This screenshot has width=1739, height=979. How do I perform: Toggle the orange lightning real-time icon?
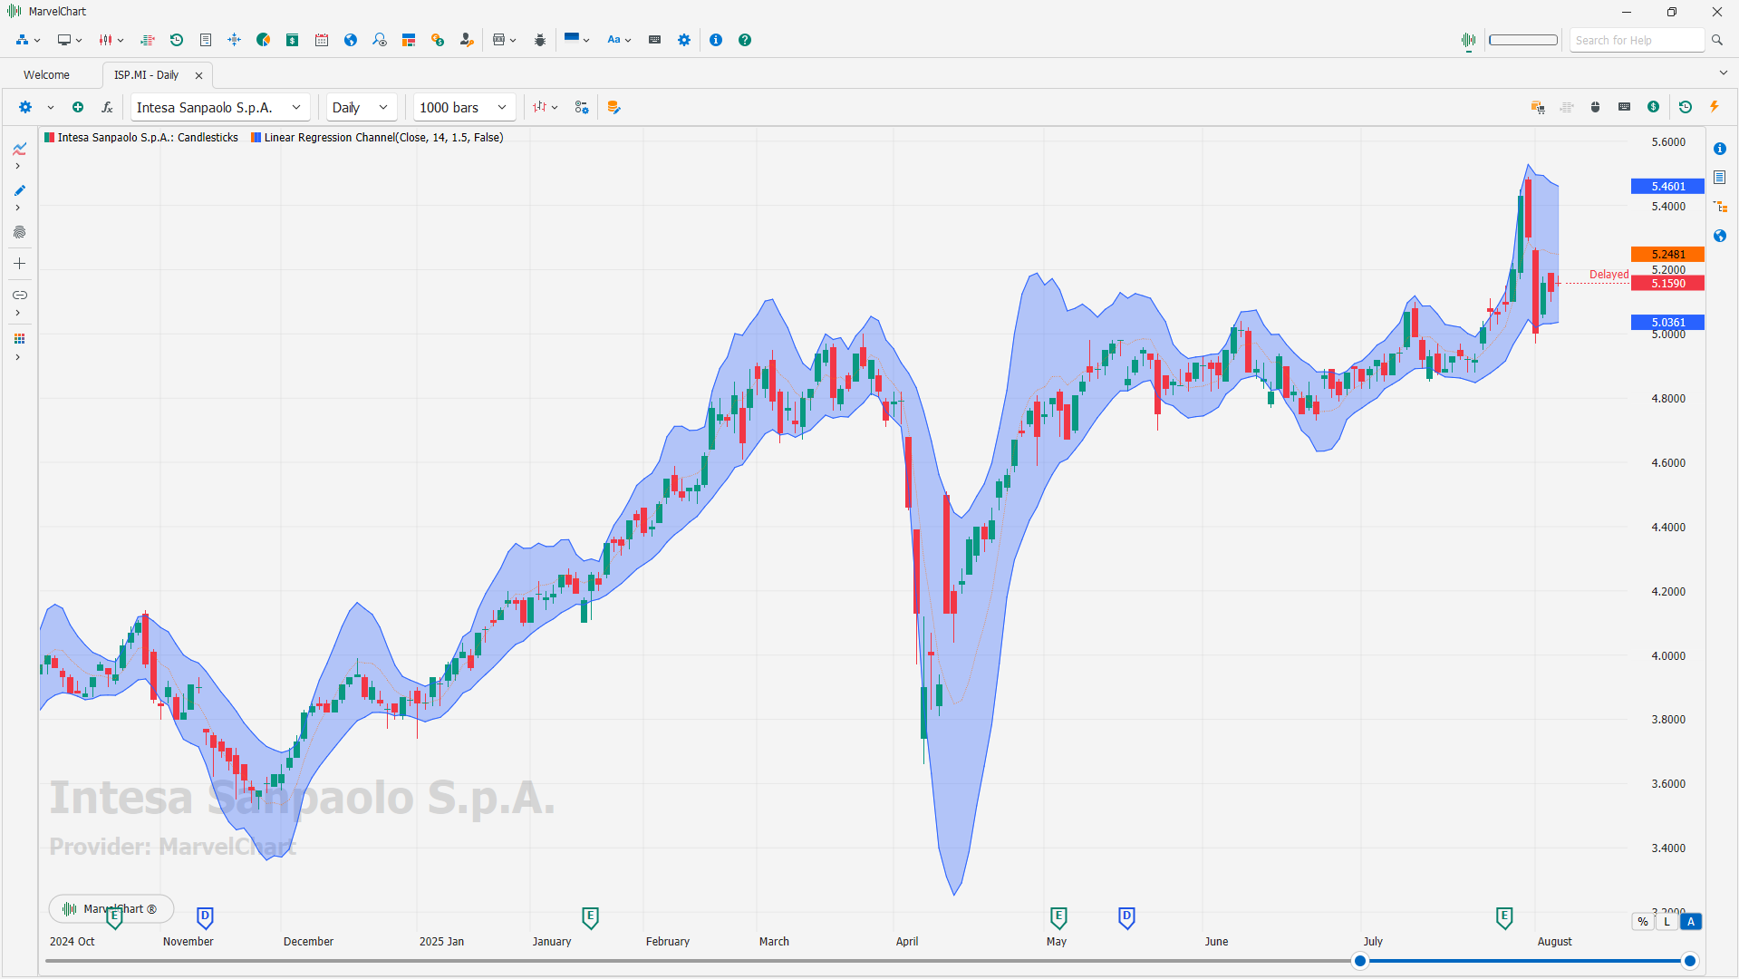pyautogui.click(x=1715, y=107)
